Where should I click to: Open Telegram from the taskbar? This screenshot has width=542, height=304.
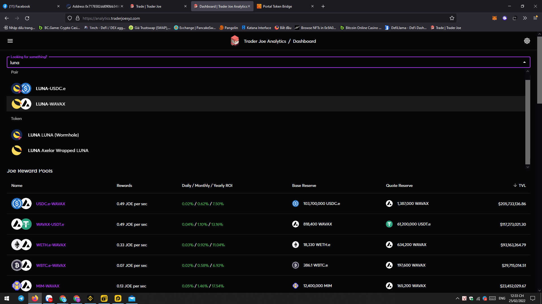(x=21, y=298)
